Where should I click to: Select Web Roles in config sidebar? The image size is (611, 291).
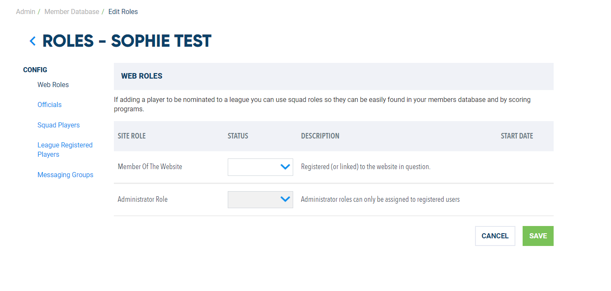[53, 85]
